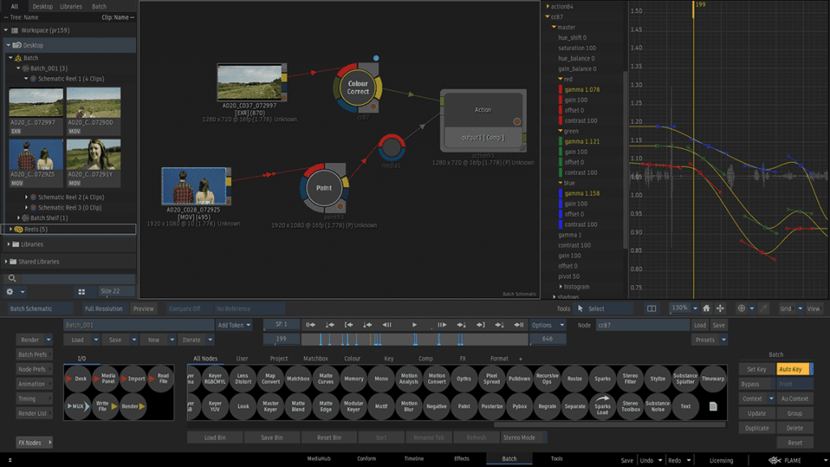830x467 pixels.
Task: Open the Timeline tab at bottom
Action: 414,459
